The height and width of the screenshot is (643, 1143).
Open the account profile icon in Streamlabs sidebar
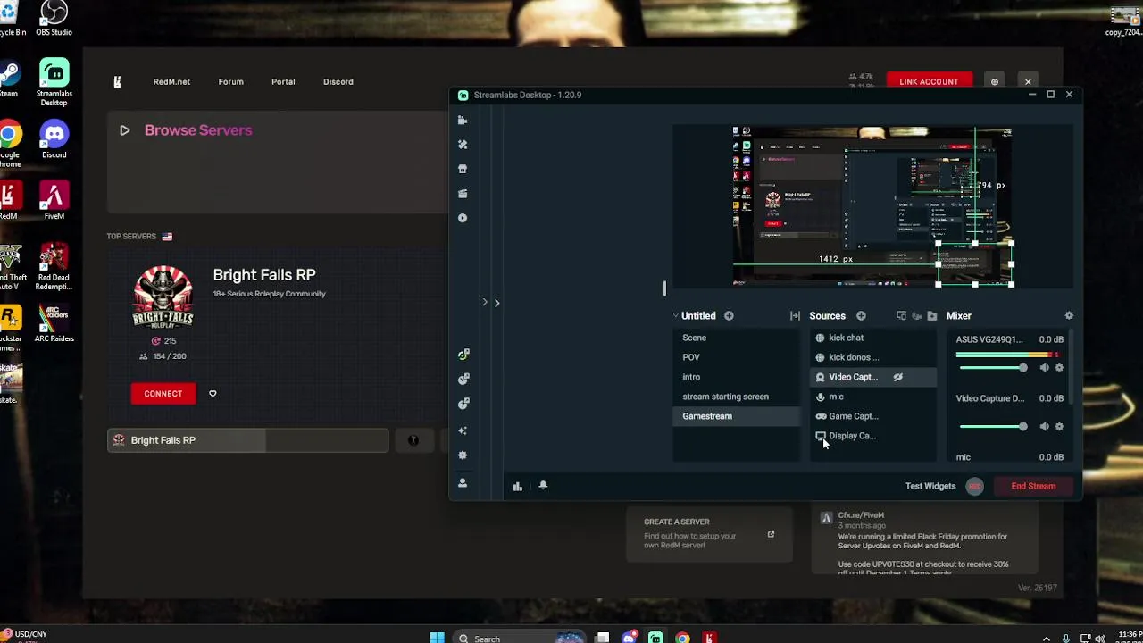(x=463, y=482)
